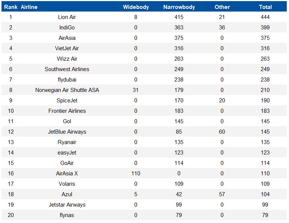The image size is (289, 223).
Task: Click the Rank column header
Action: coord(11,7)
